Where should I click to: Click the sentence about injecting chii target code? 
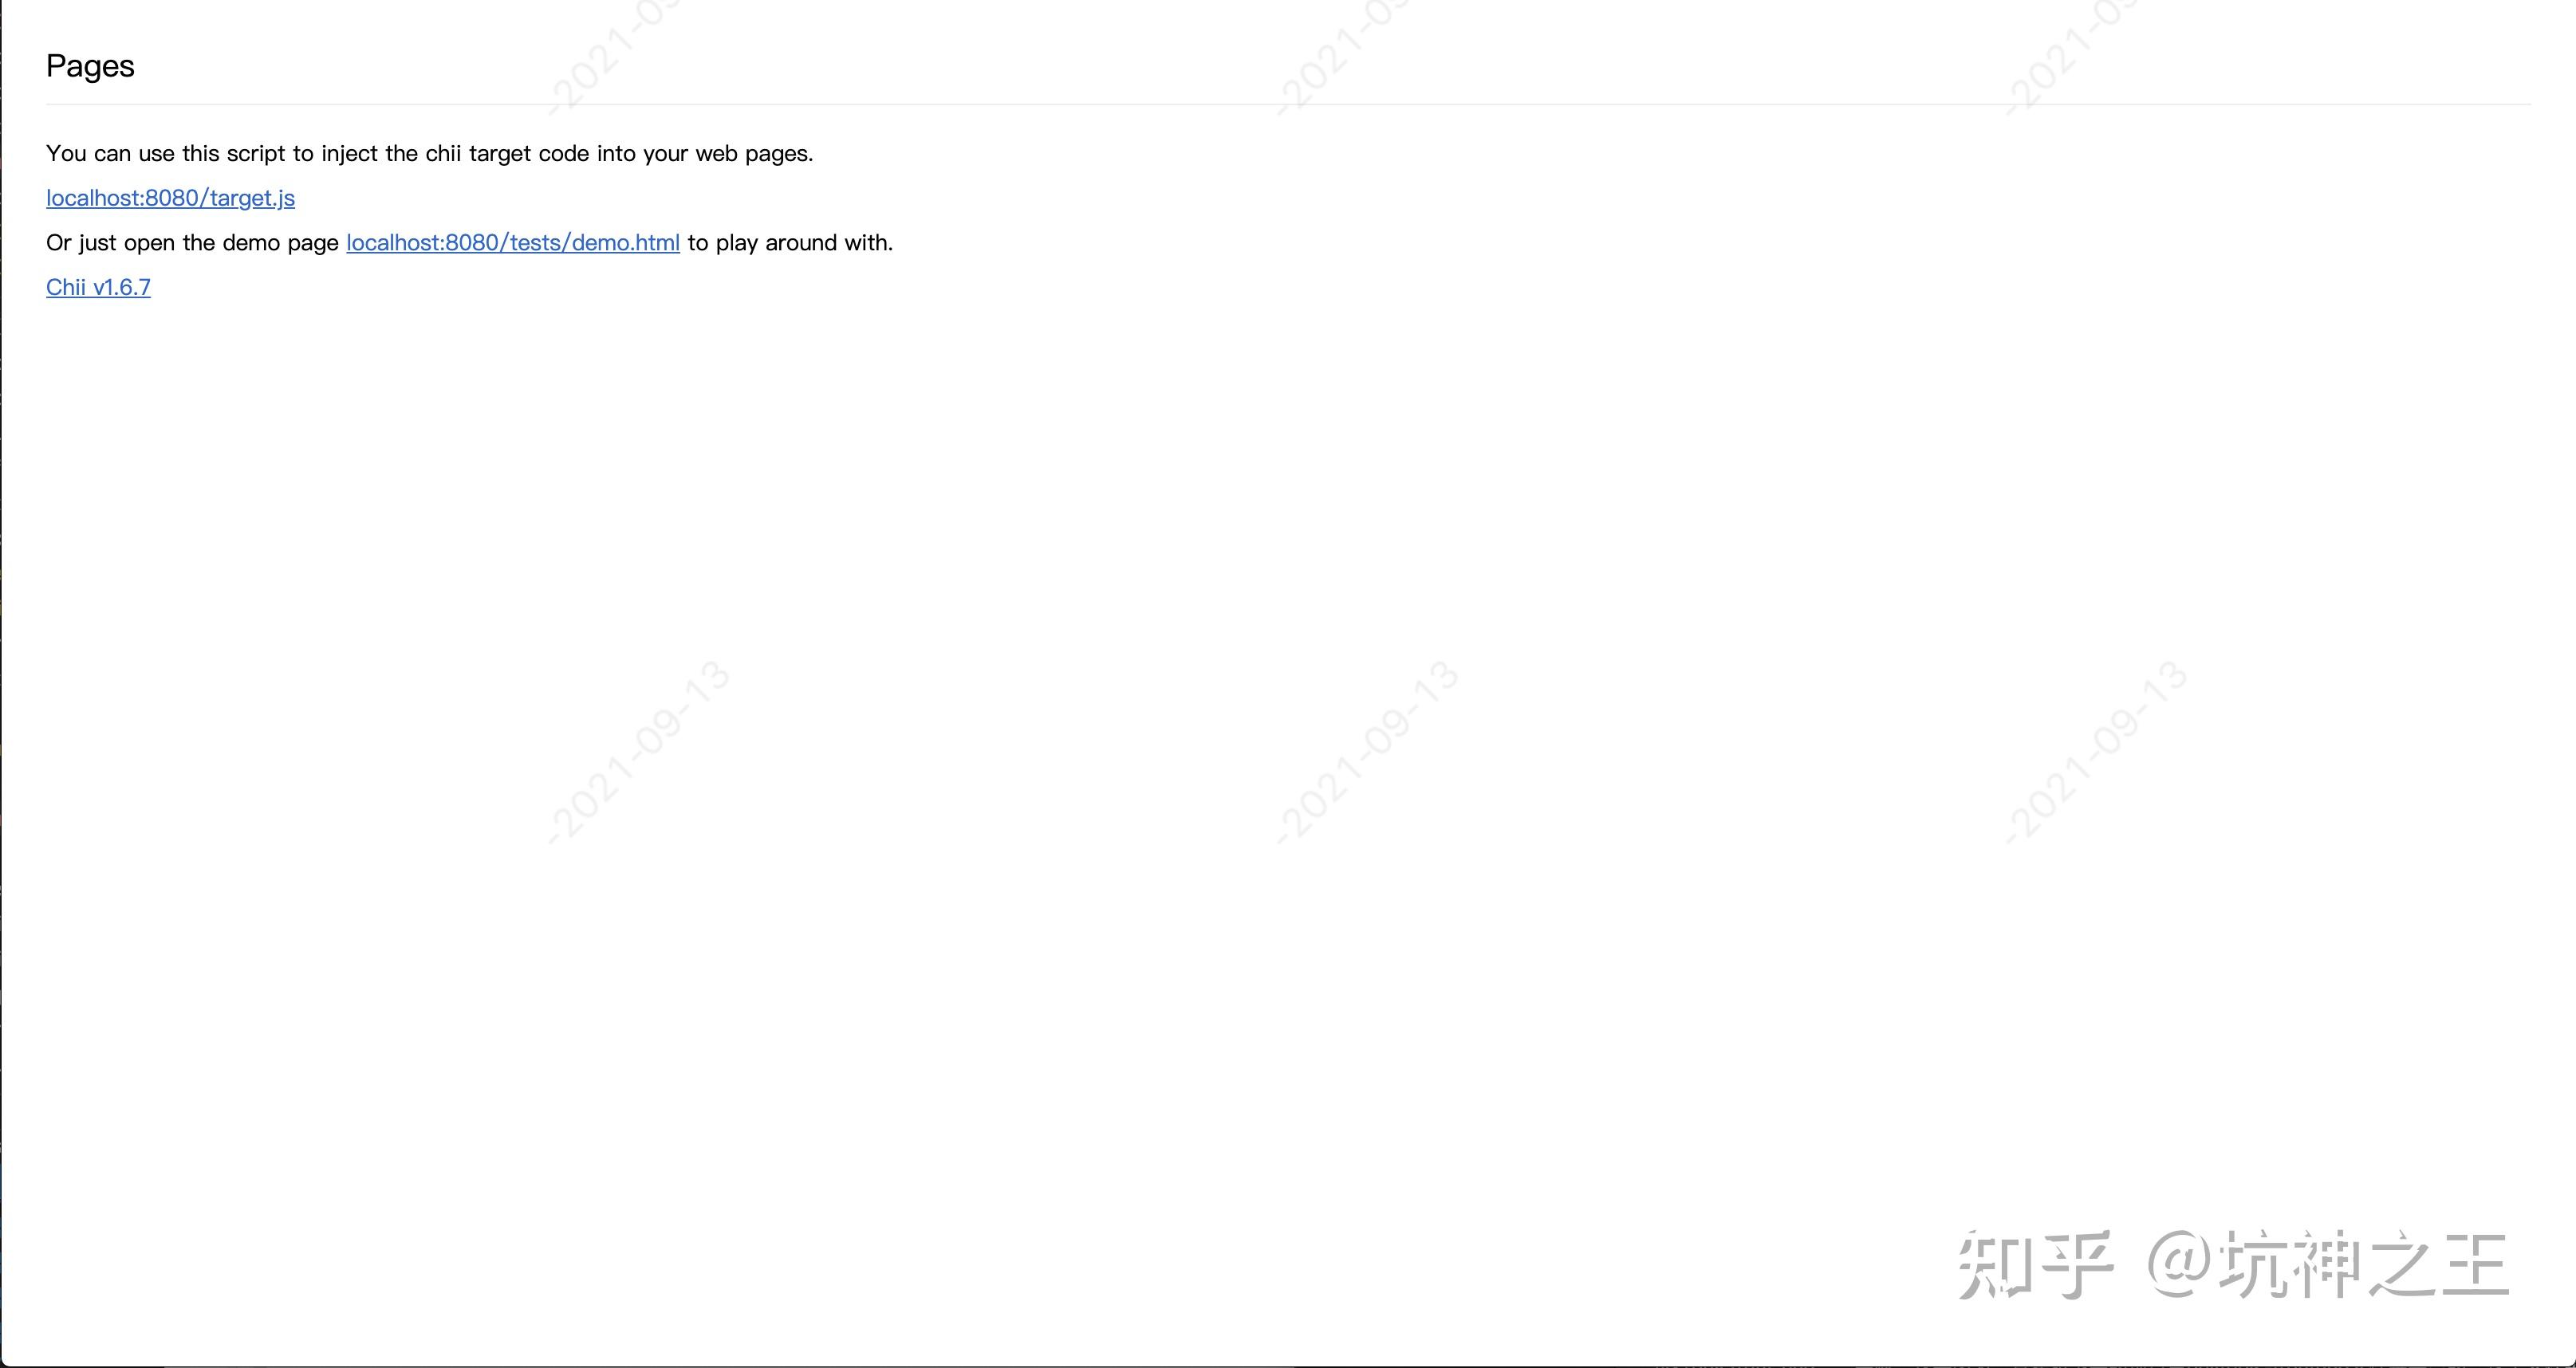tap(429, 154)
